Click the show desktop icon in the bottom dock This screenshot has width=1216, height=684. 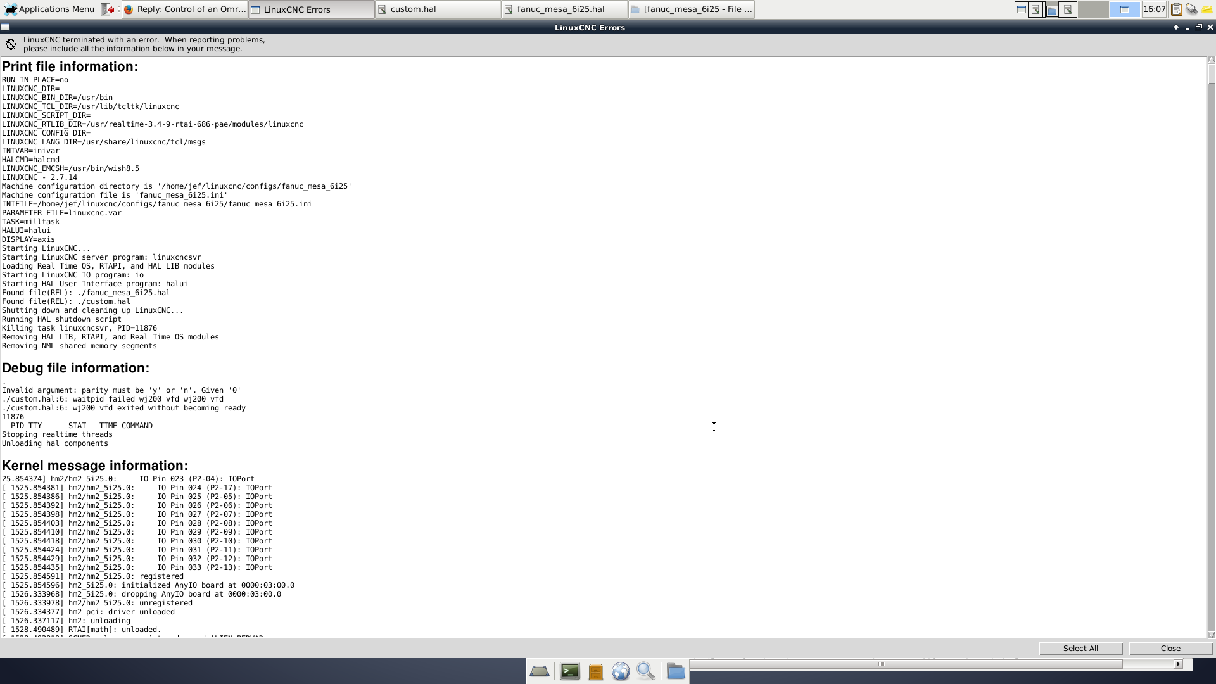tap(540, 671)
